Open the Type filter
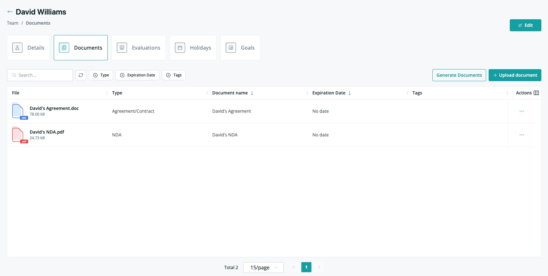The height and width of the screenshot is (276, 548). click(x=101, y=75)
